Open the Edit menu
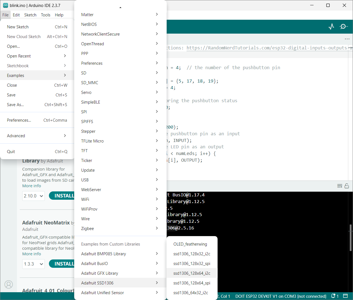This screenshot has width=353, height=300. point(16,15)
